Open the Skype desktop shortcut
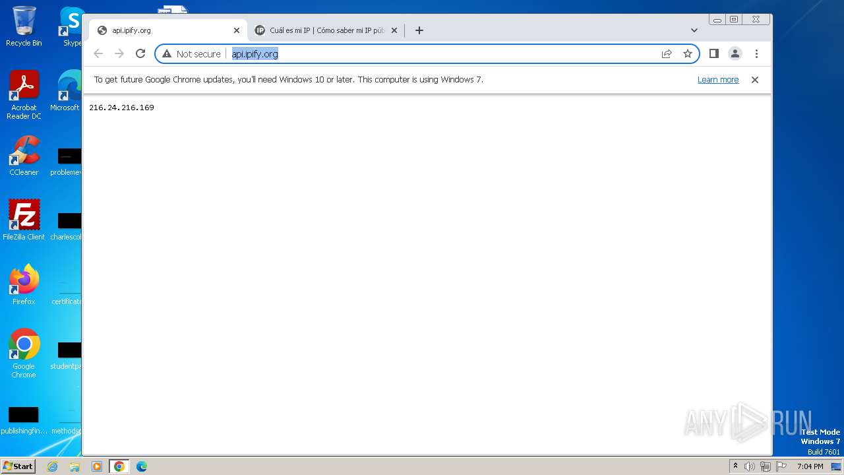The image size is (844, 475). [70, 26]
